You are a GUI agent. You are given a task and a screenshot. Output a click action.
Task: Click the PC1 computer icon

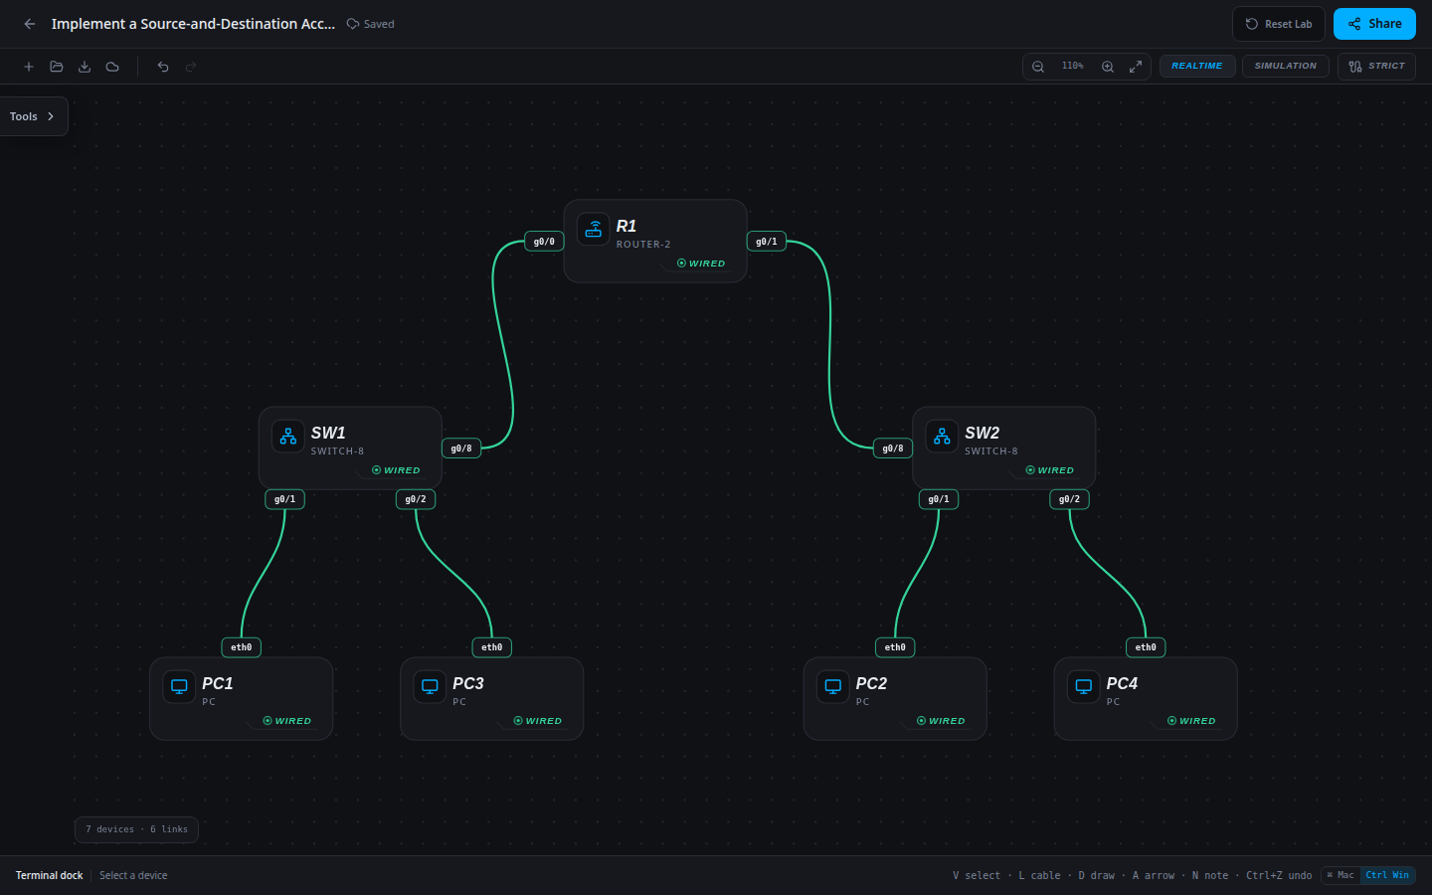point(179,686)
